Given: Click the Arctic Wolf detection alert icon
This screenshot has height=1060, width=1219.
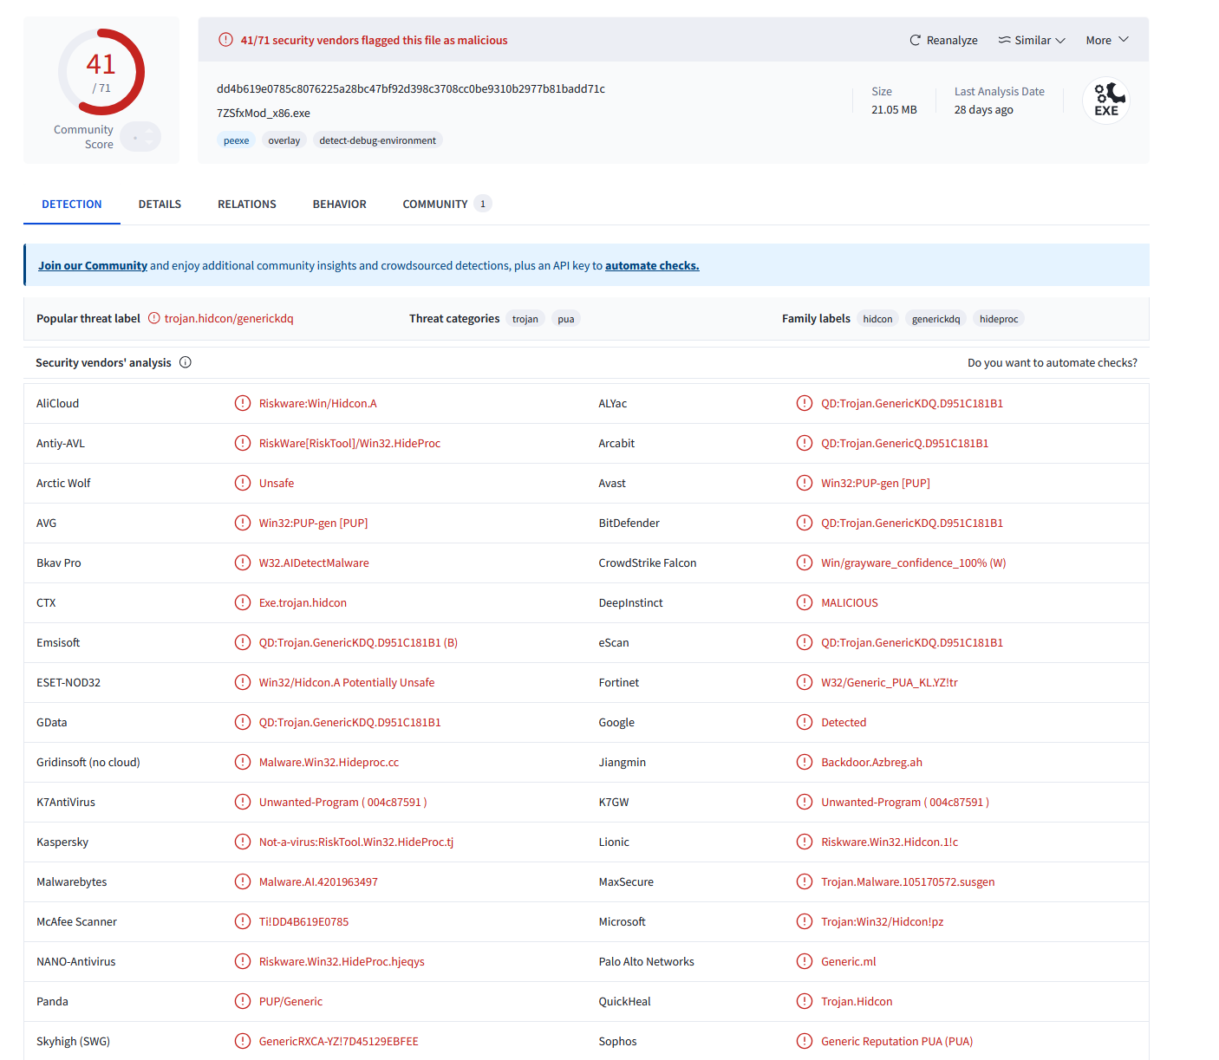Looking at the screenshot, I should point(243,483).
